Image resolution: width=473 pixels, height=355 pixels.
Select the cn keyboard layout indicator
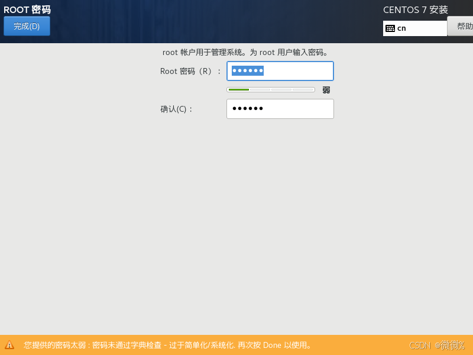click(415, 28)
